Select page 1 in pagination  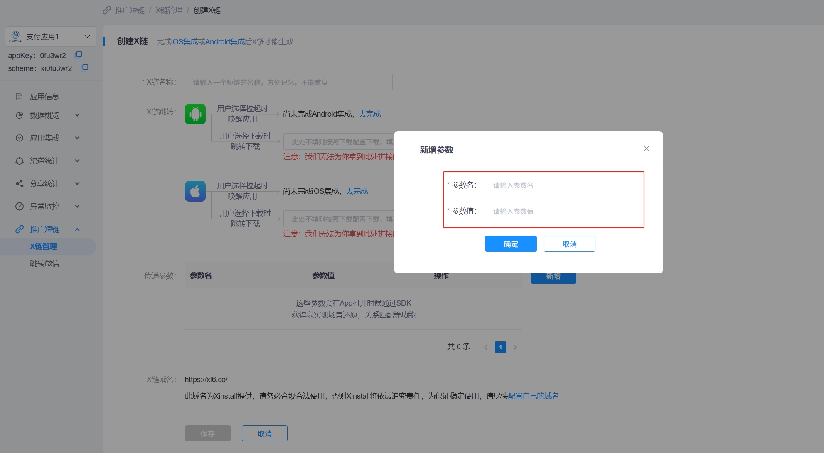tap(500, 347)
